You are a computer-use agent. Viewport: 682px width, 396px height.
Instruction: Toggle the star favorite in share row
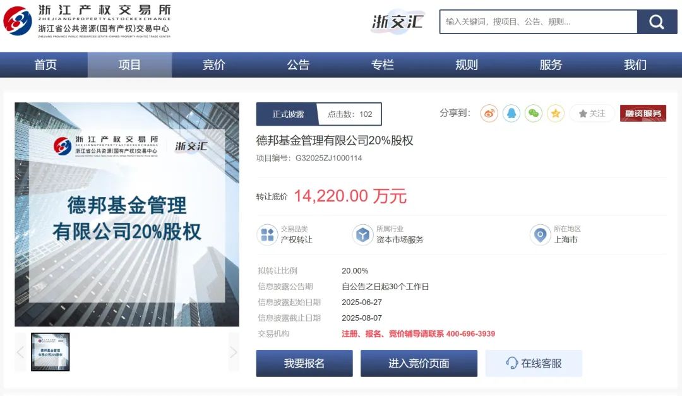point(555,113)
